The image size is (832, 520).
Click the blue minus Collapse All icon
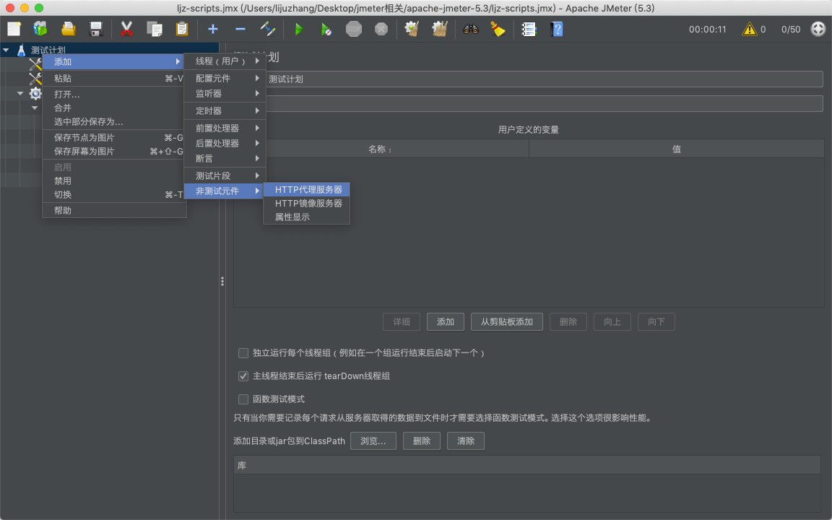[240, 29]
